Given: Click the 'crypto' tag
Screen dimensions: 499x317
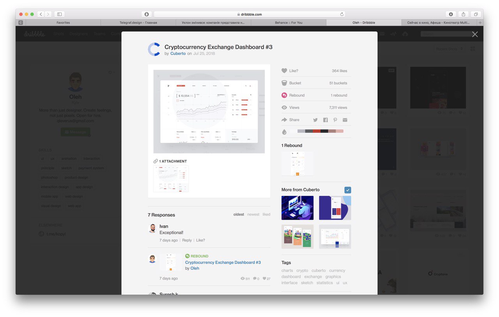Looking at the screenshot, I should pos(302,271).
